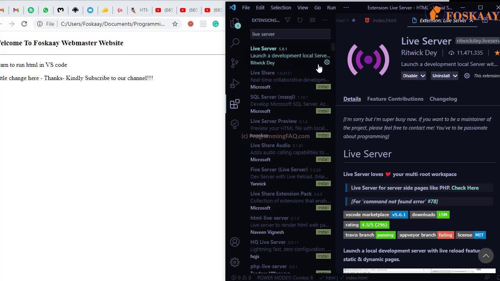Image resolution: width=500 pixels, height=281 pixels.
Task: Follow the Check Here link
Action: tap(465, 188)
